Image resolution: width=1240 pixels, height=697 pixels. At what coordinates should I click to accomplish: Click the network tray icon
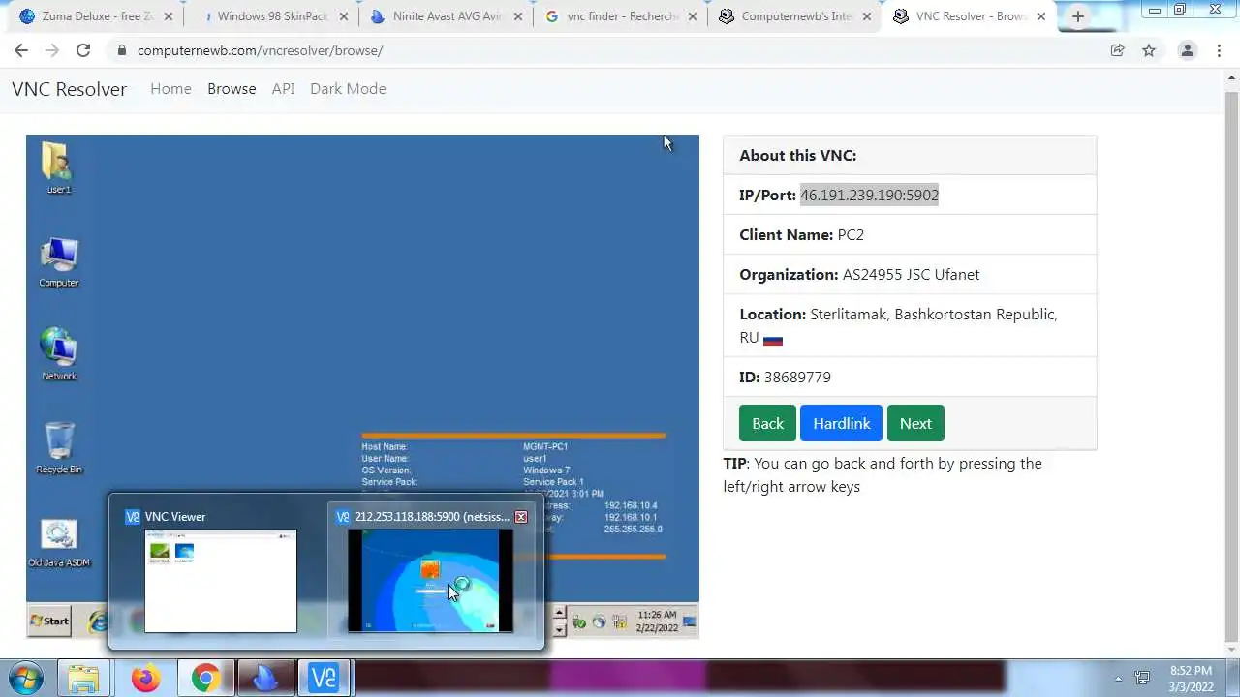(x=1142, y=679)
